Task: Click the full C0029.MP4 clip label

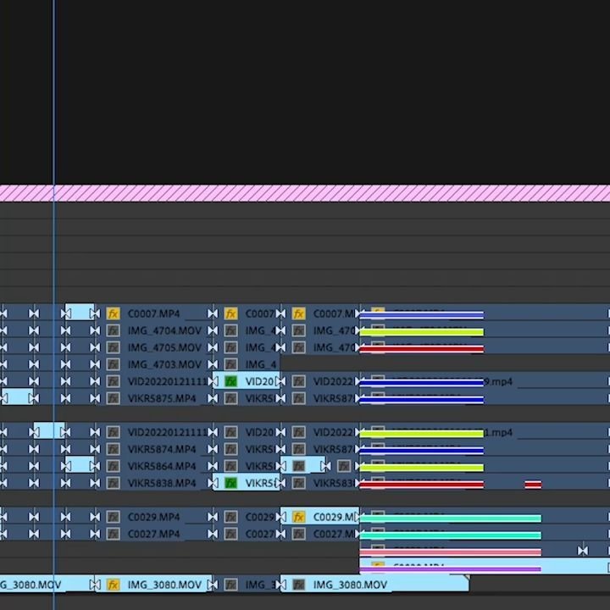Action: 153,517
